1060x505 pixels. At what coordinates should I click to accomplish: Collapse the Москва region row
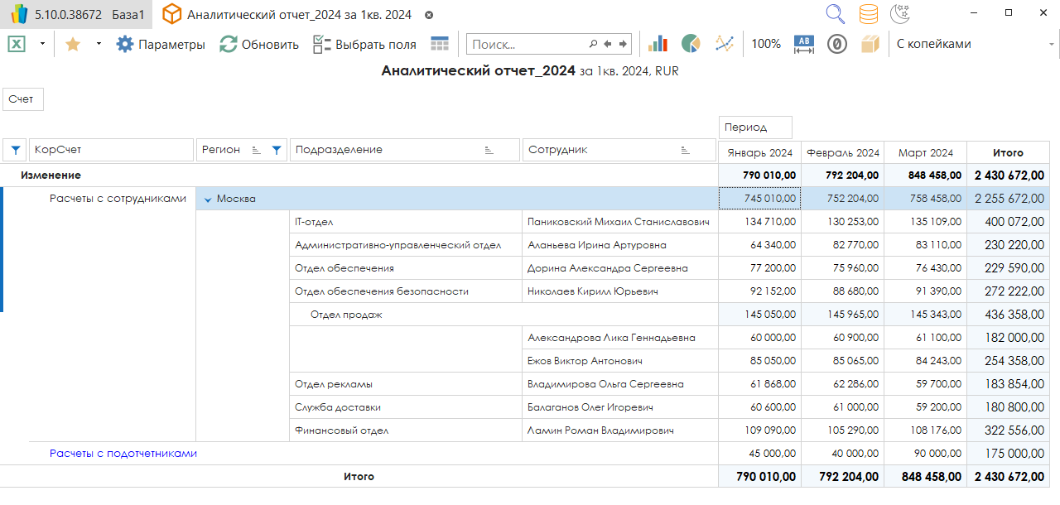208,199
